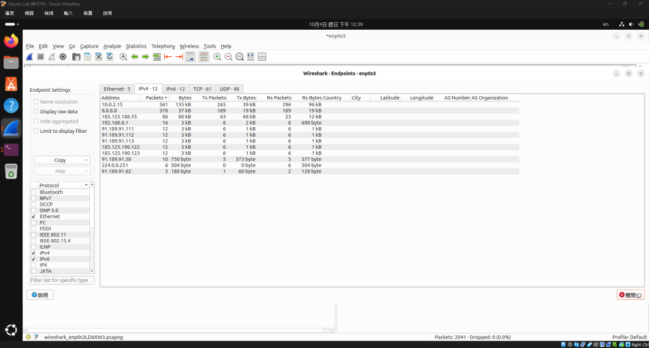Open capture file properties status icon
Viewport: 649px width, 348px height.
36,337
